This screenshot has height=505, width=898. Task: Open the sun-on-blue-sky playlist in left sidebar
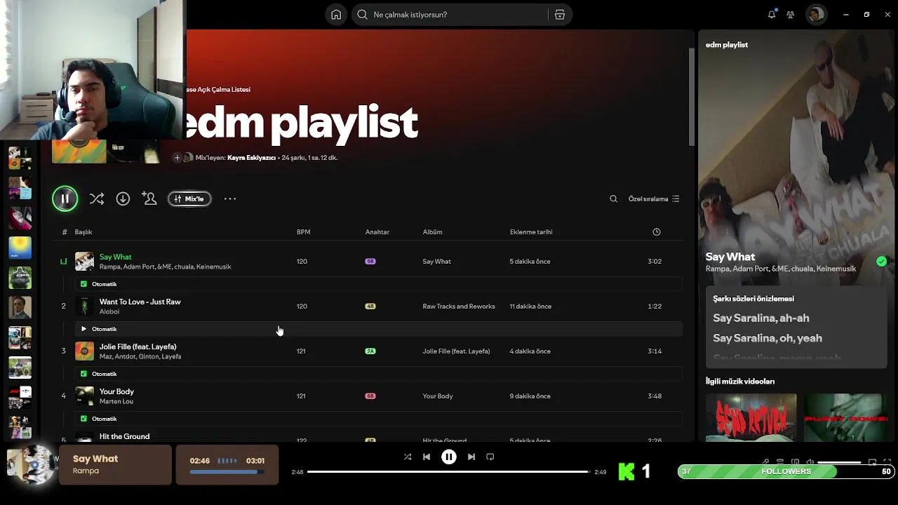20,248
